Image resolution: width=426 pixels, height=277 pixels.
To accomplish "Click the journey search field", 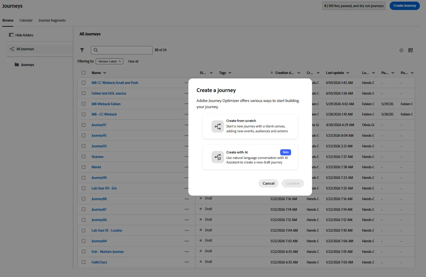I will coord(122,50).
